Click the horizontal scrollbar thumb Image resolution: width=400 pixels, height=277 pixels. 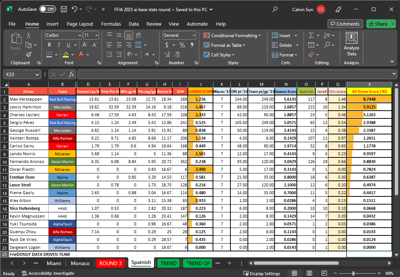[x=296, y=263]
